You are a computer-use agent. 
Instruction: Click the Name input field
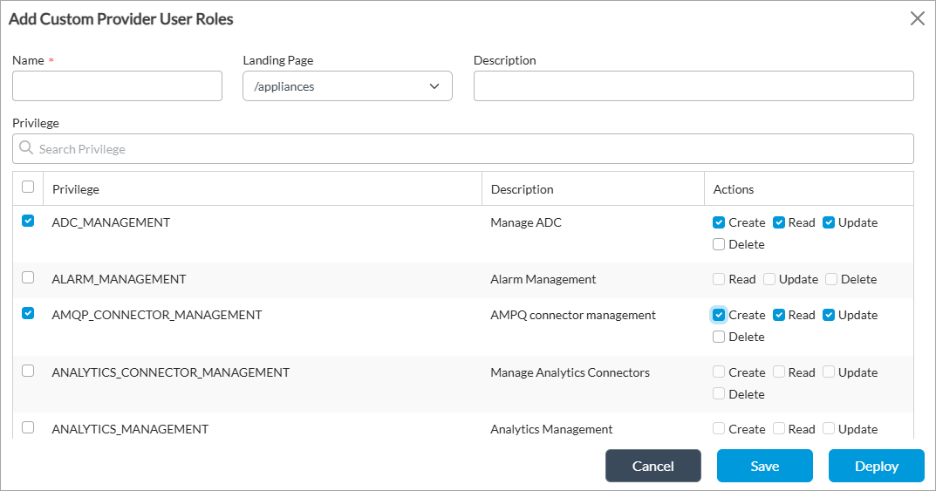(118, 86)
